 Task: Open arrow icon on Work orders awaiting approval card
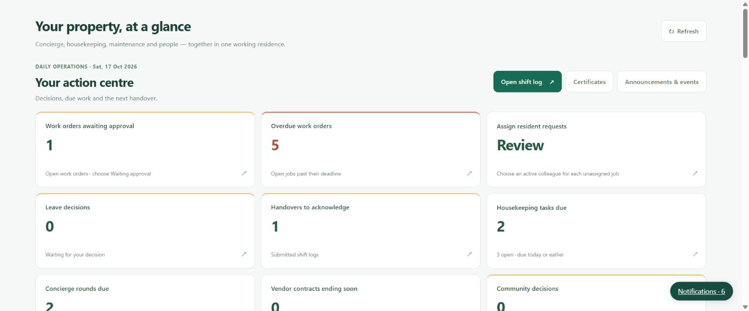tap(244, 173)
